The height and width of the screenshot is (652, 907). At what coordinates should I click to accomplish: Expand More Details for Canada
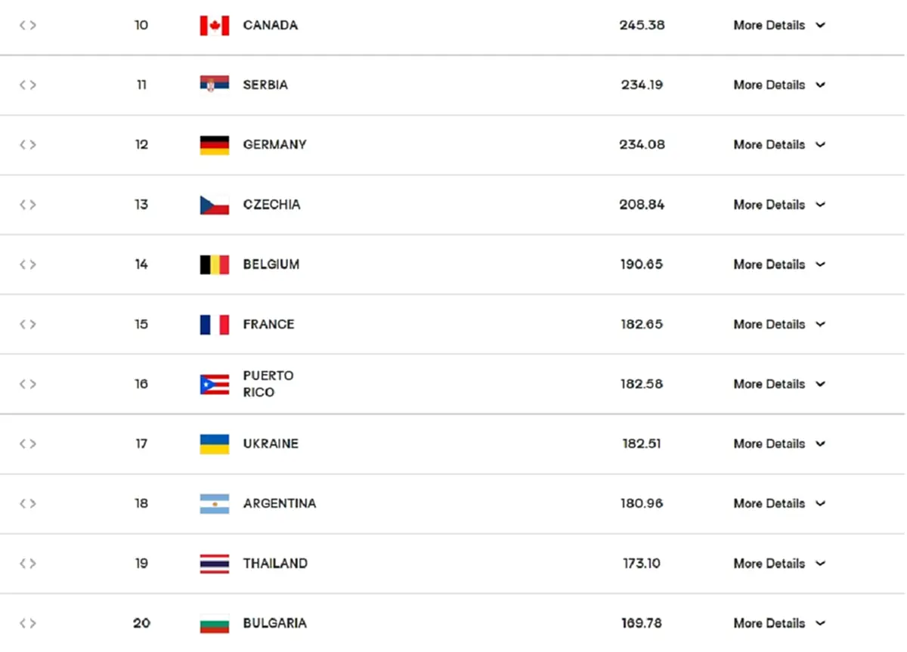coord(779,25)
